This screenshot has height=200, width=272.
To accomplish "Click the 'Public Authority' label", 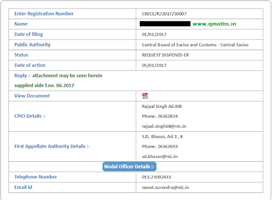I will coord(32,45).
